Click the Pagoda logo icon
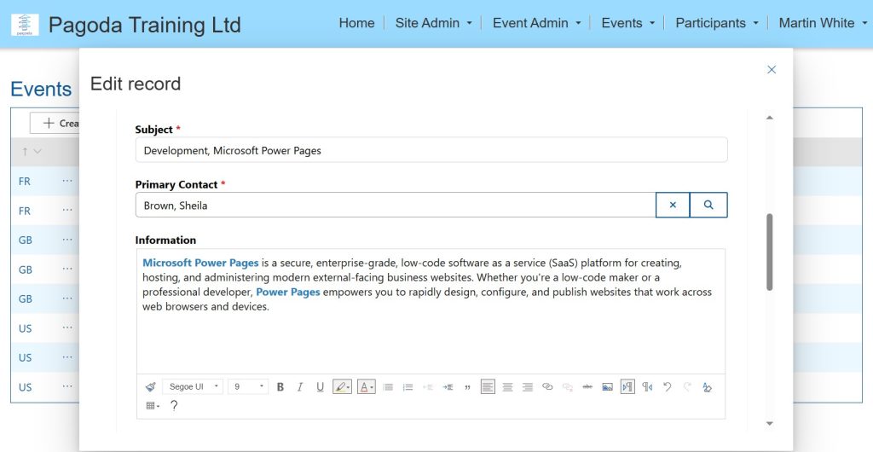 (25, 25)
